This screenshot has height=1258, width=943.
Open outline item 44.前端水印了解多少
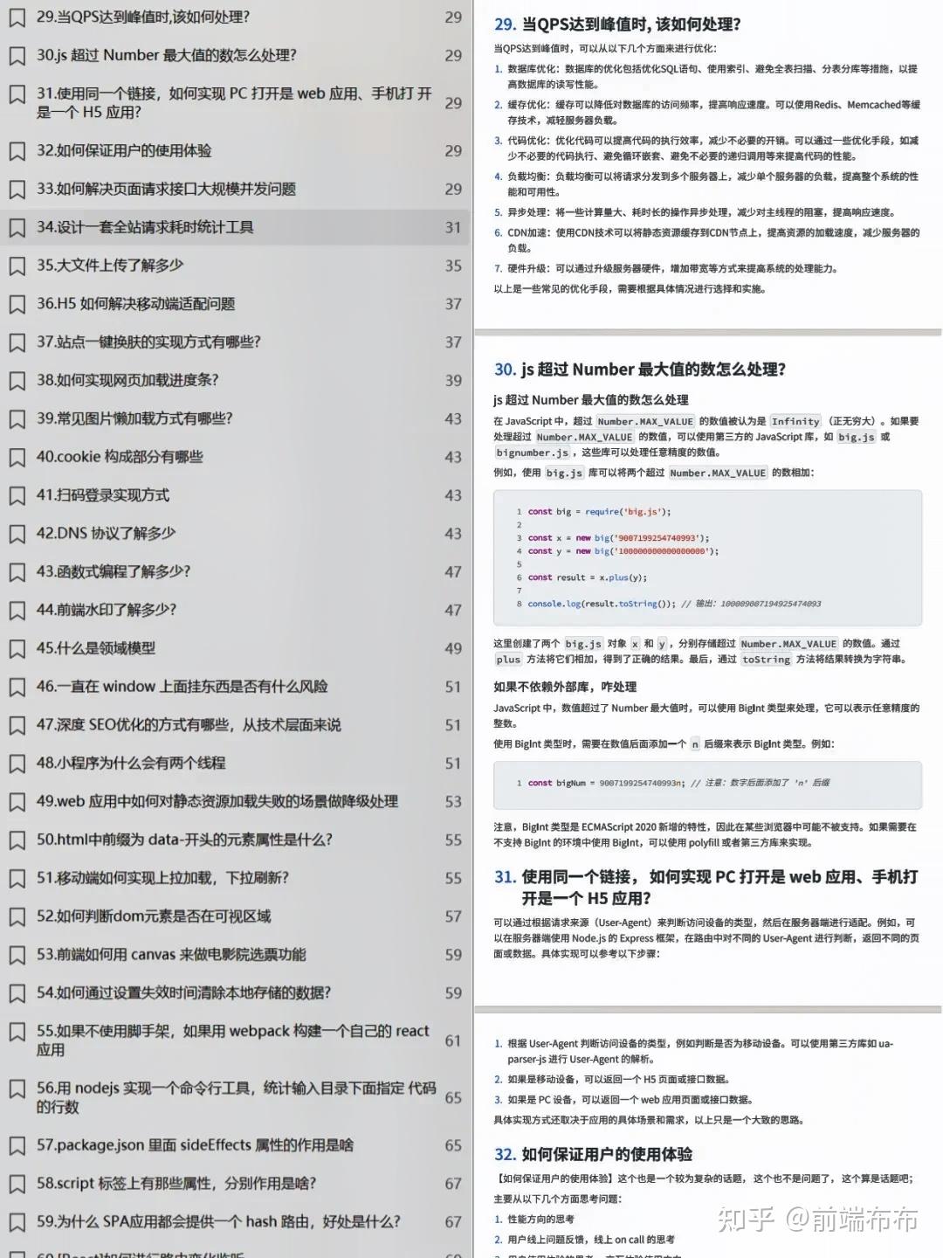[x=235, y=610]
